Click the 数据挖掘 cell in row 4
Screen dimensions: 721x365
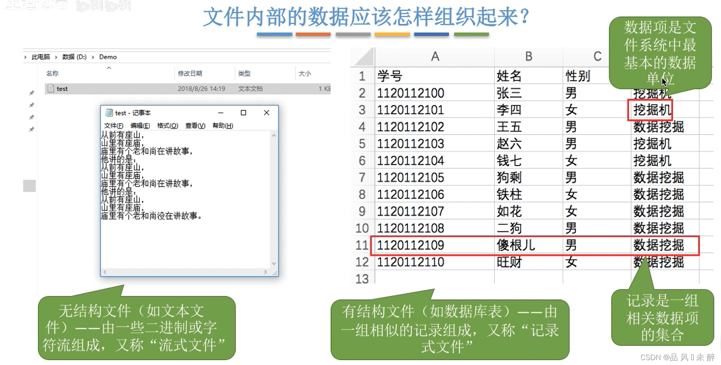pos(665,127)
